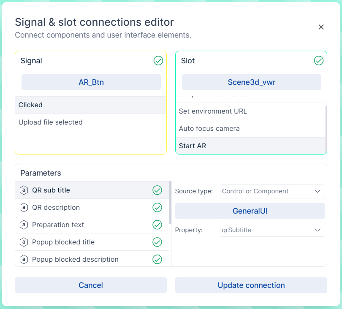This screenshot has width=342, height=309.
Task: Click the green checkmark in the Slot panel
Action: tap(319, 61)
